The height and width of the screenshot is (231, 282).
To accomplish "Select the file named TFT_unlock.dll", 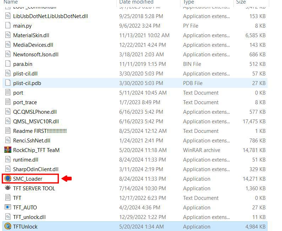I will pyautogui.click(x=29, y=217).
